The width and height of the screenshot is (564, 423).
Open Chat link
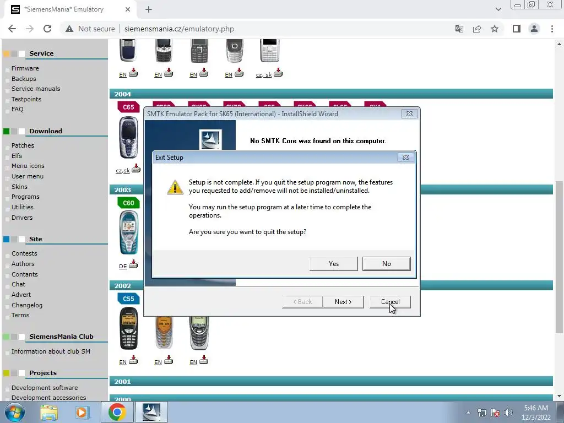point(18,284)
